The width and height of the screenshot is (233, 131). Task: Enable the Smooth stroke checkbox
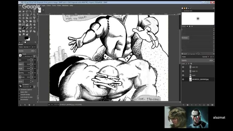(x=19, y=95)
